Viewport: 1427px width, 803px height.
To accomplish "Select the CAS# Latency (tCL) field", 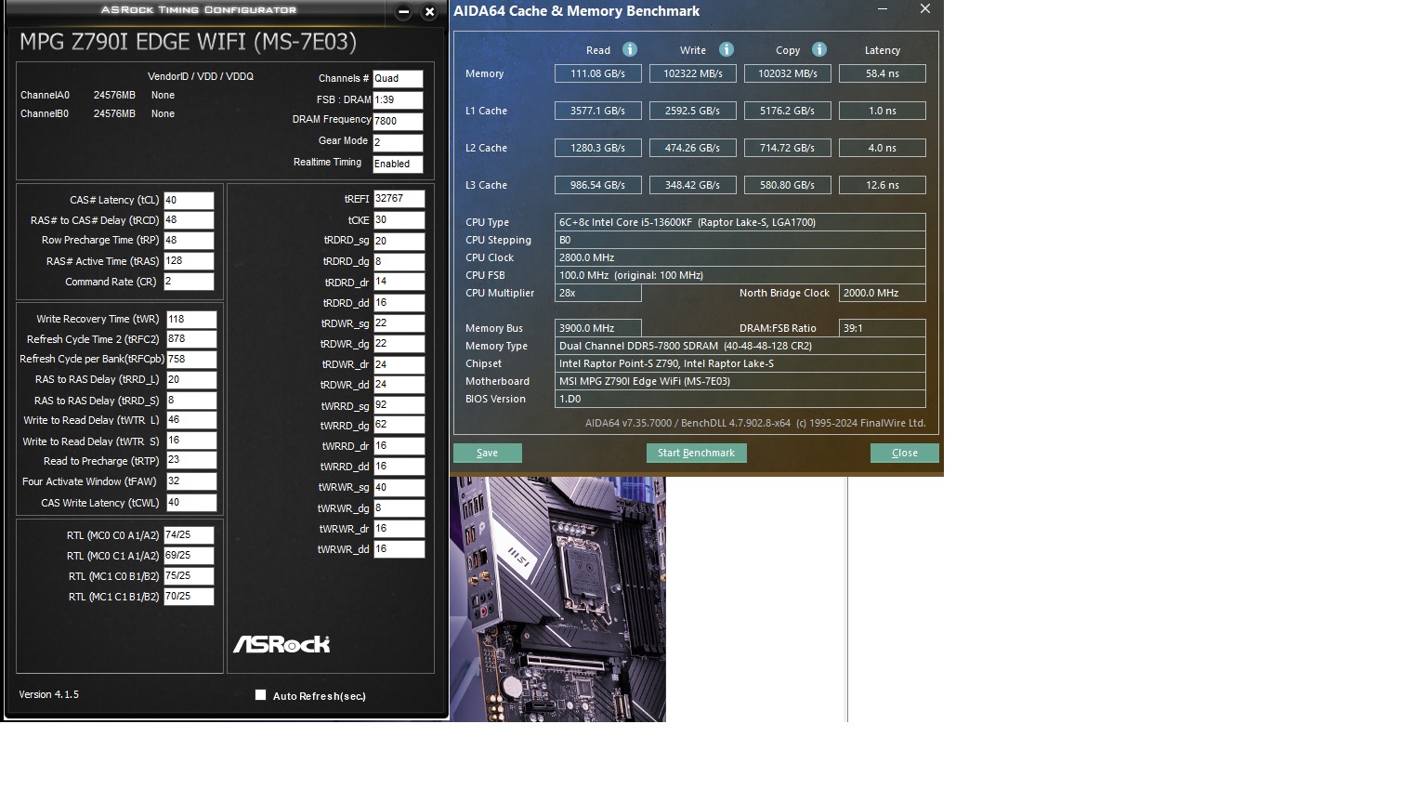I will point(190,200).
